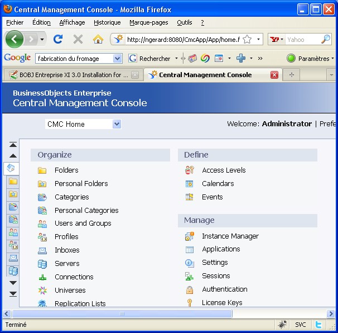338x333 pixels.
Task: Click the sidebar scroll-down single arrow
Action: coord(13,283)
